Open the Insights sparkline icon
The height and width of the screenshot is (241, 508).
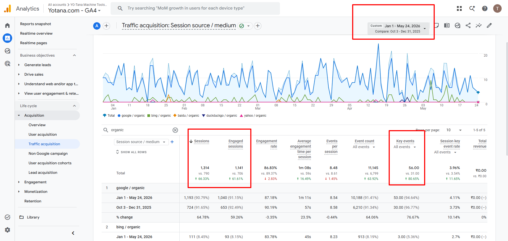click(x=479, y=25)
